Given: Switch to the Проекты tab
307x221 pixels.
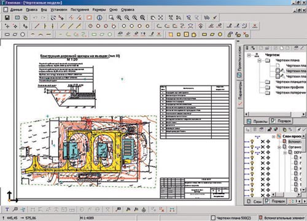Looking at the screenshot, I should [257, 122].
